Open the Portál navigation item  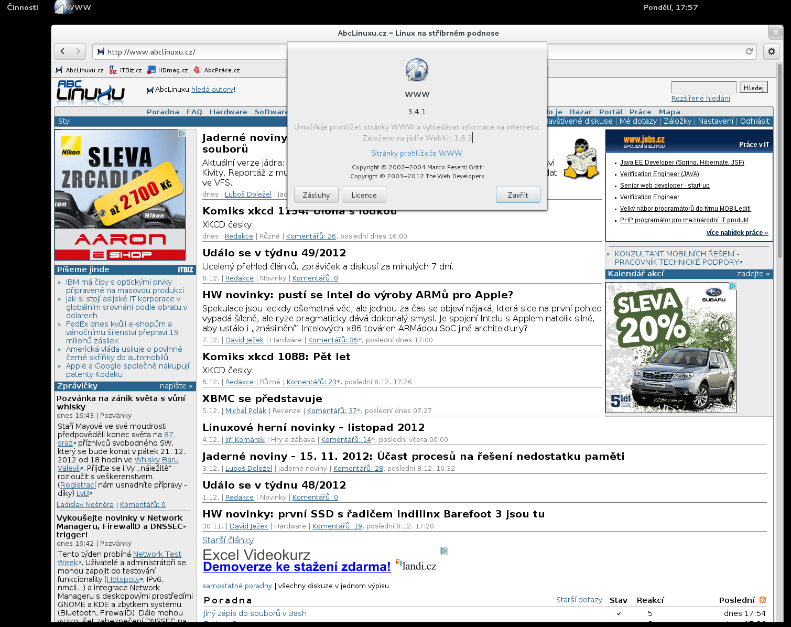point(611,112)
